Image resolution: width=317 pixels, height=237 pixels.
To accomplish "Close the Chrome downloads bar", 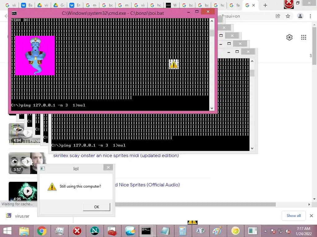I will point(311,216).
